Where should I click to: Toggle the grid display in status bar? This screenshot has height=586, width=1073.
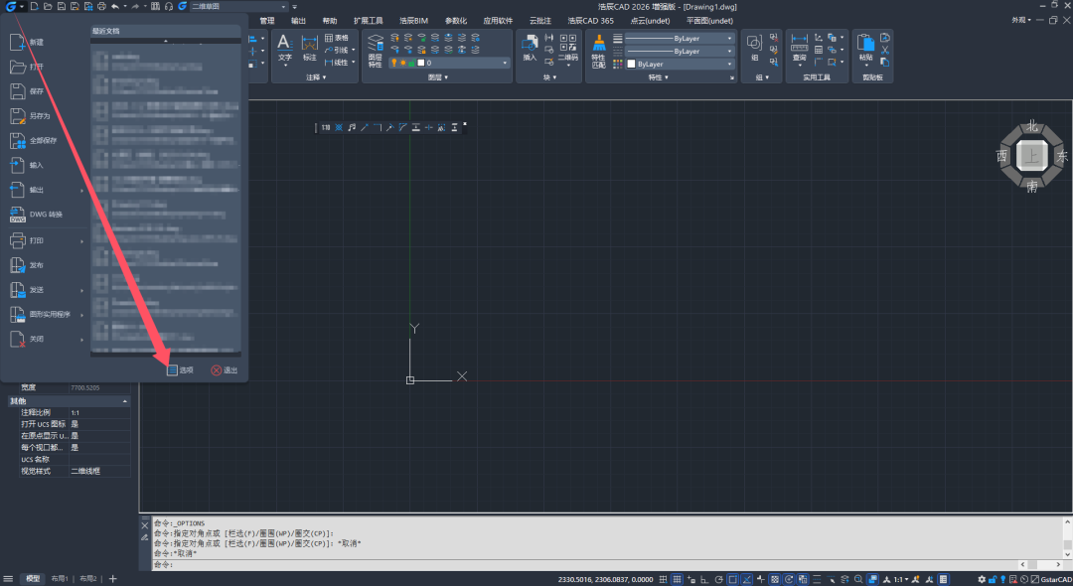[677, 579]
